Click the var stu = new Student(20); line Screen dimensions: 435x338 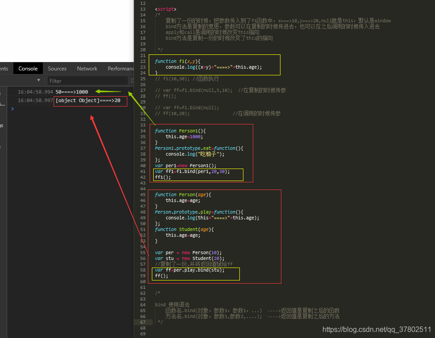pyautogui.click(x=188, y=258)
